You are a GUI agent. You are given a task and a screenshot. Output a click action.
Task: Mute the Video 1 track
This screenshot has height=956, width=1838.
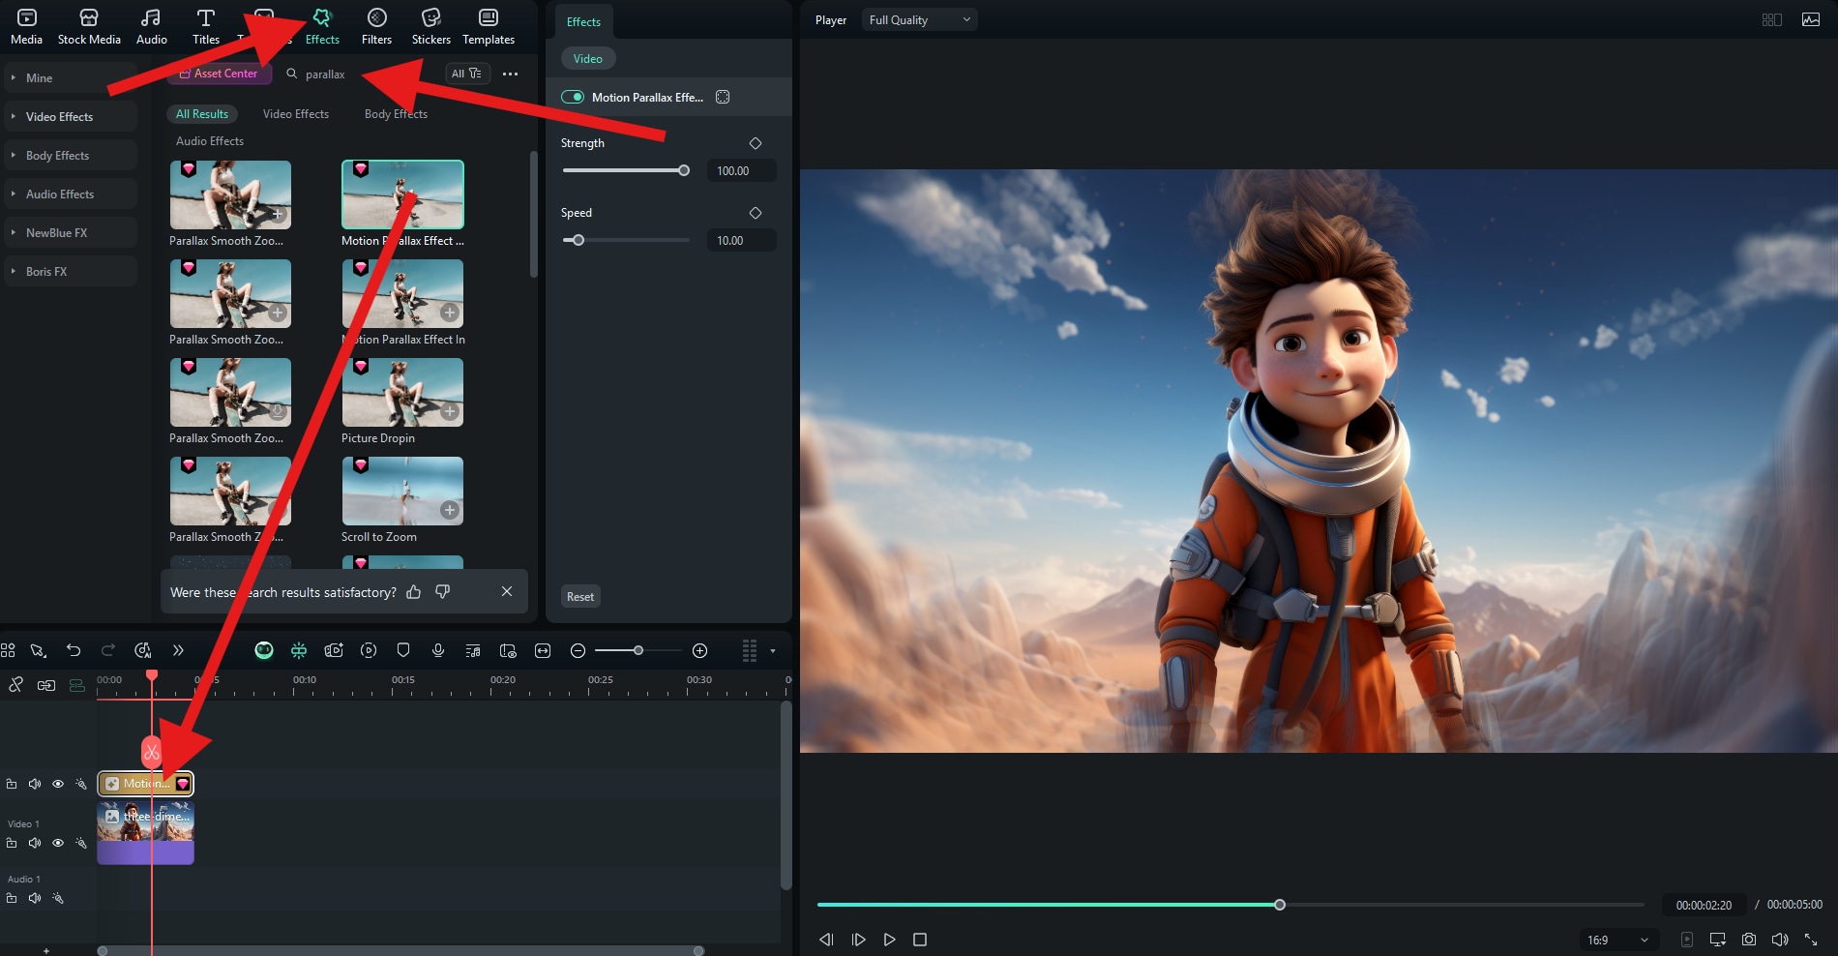click(35, 843)
